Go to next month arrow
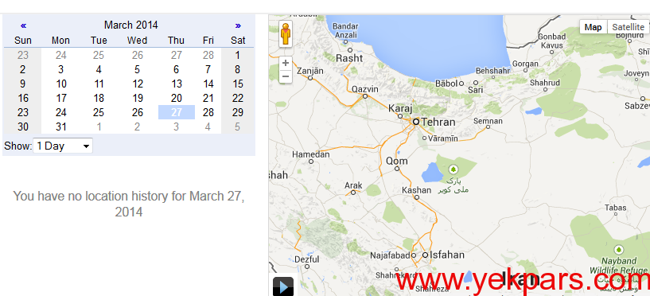The width and height of the screenshot is (650, 296). [238, 25]
